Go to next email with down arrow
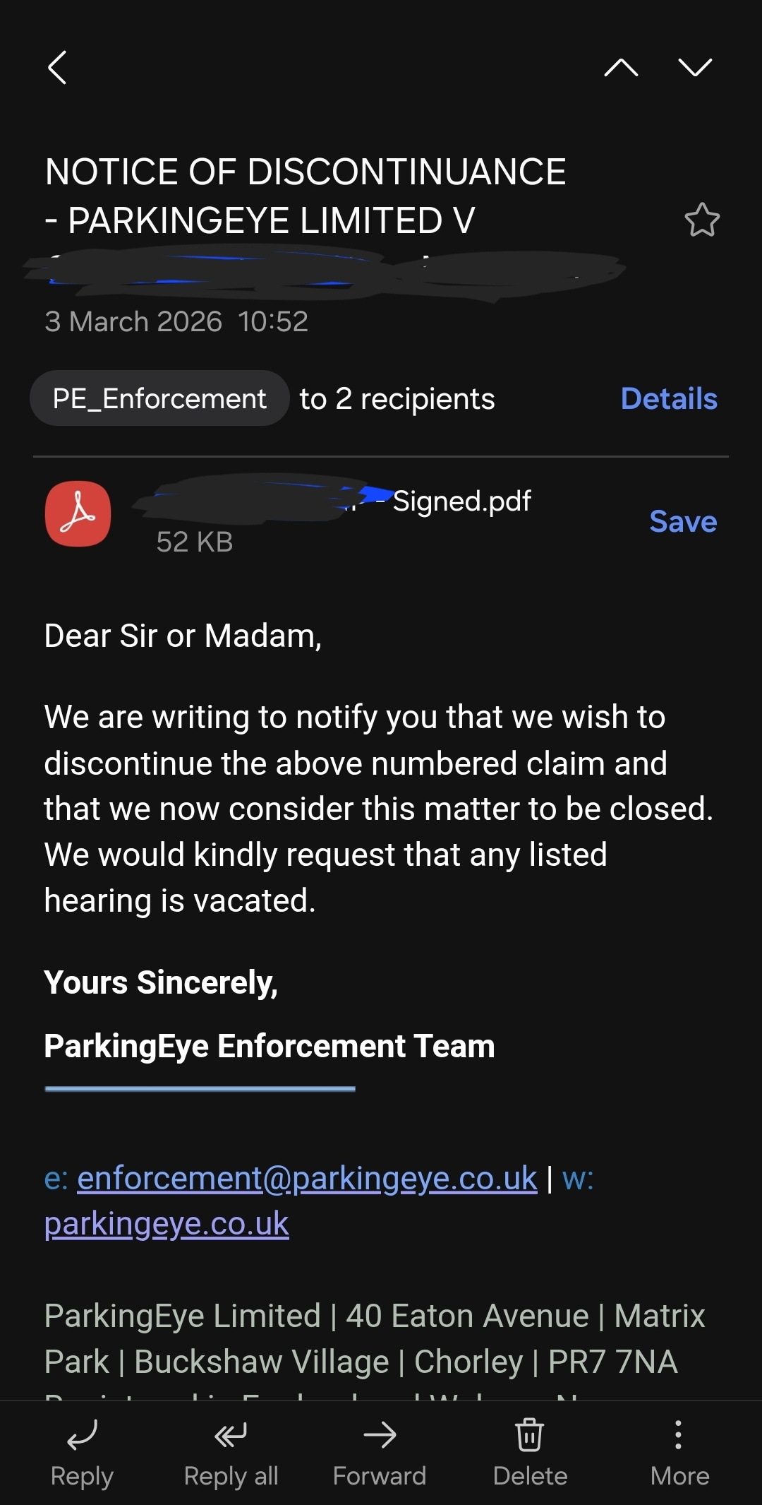762x1505 pixels. coord(695,68)
